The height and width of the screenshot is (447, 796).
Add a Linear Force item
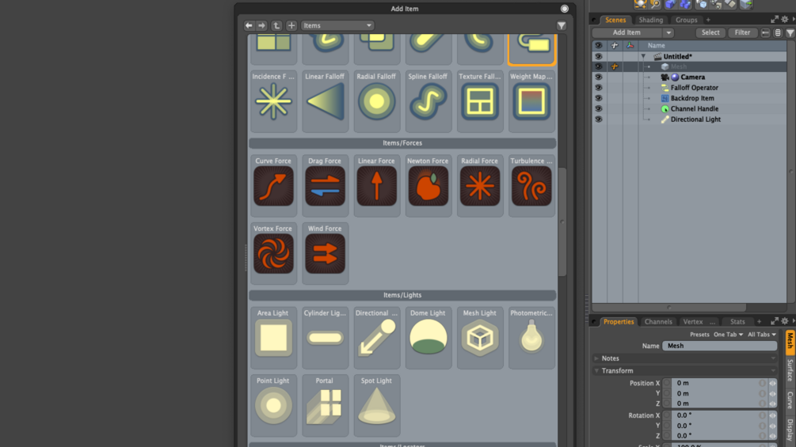(376, 186)
